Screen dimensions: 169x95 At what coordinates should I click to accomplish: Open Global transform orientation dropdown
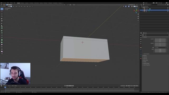(64, 5)
